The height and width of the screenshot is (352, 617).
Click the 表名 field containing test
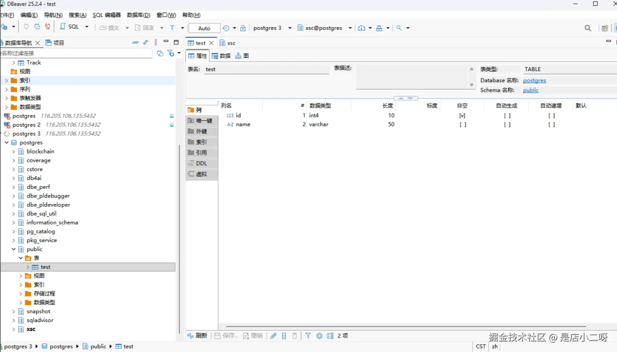tap(267, 69)
